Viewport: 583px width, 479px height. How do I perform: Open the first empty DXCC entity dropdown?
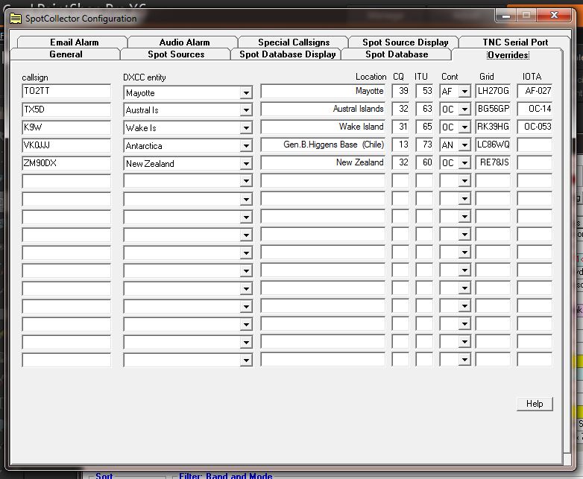tap(246, 181)
